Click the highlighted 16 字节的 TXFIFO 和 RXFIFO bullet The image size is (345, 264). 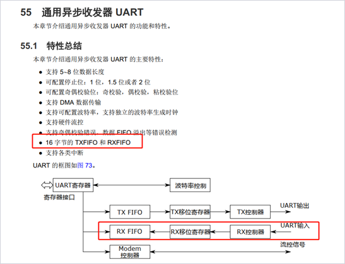(x=88, y=142)
